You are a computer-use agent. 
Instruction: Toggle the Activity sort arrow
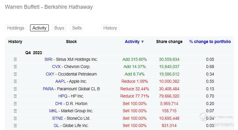click(x=142, y=42)
